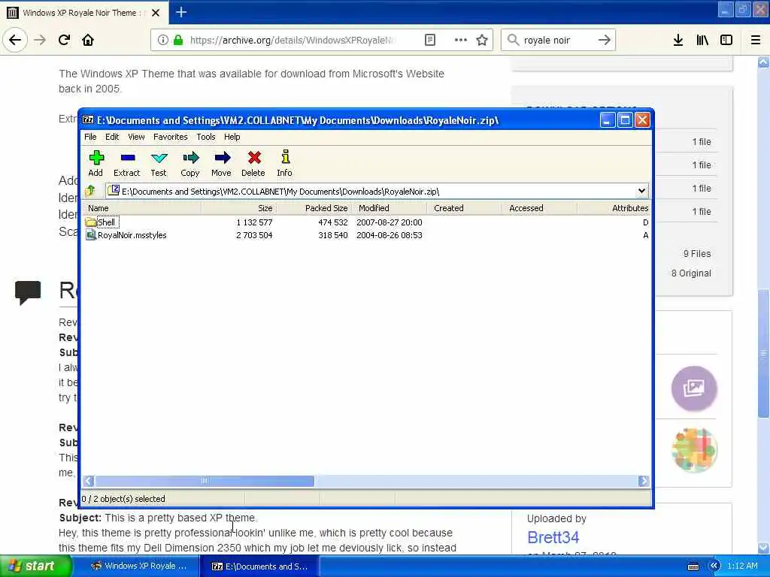Screen dimensions: 770x577
Task: Click the 7-Zip horizontal scrollbar thumb
Action: pyautogui.click(x=205, y=482)
